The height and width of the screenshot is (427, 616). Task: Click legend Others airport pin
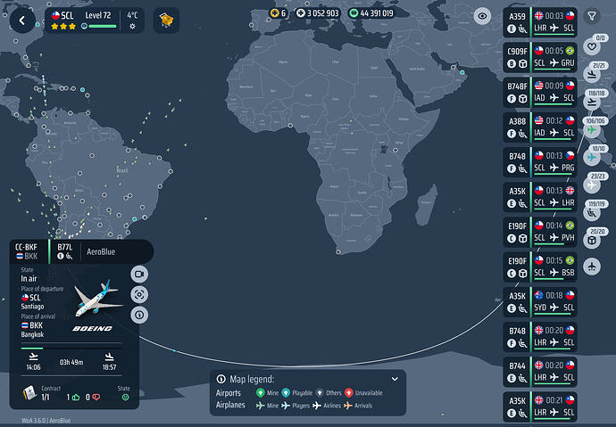[x=320, y=392]
